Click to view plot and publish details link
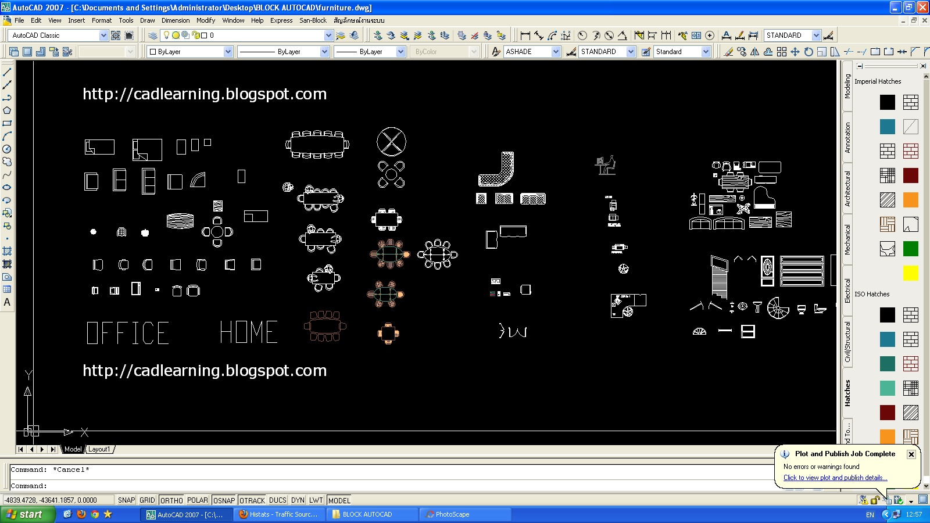 (835, 478)
